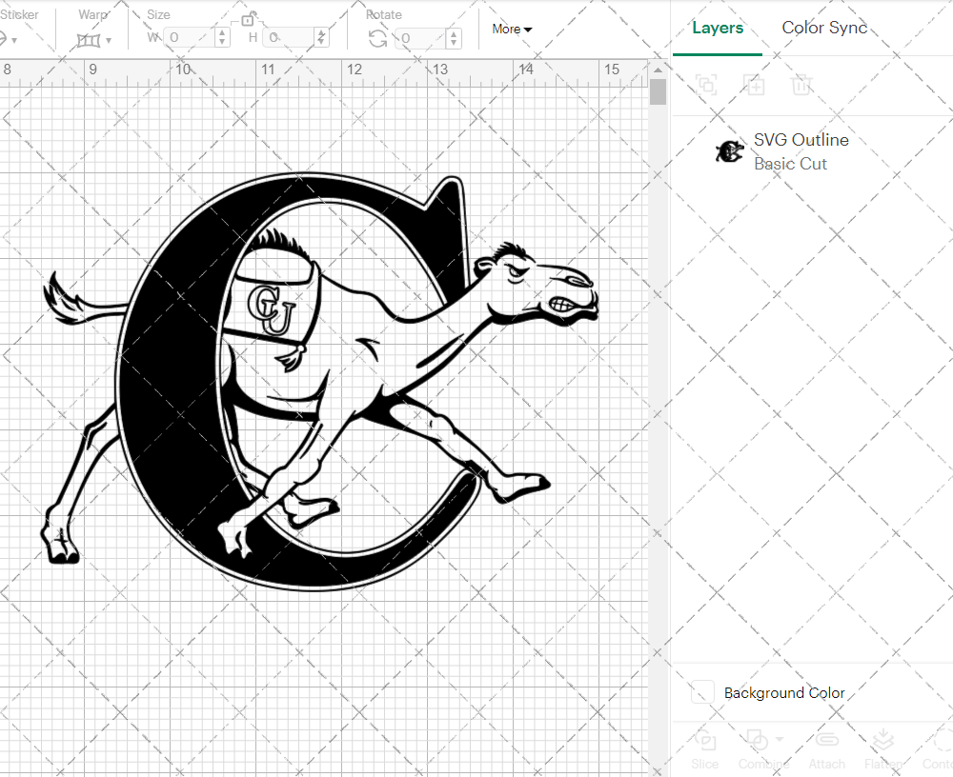
Task: Select the Flatten tool
Action: pos(882,741)
